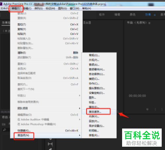165x150 pixels.
Task: Click the Mark Out brace icon
Action: pos(162,109)
